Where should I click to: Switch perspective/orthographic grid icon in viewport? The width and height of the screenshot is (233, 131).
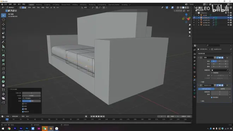click(x=190, y=36)
